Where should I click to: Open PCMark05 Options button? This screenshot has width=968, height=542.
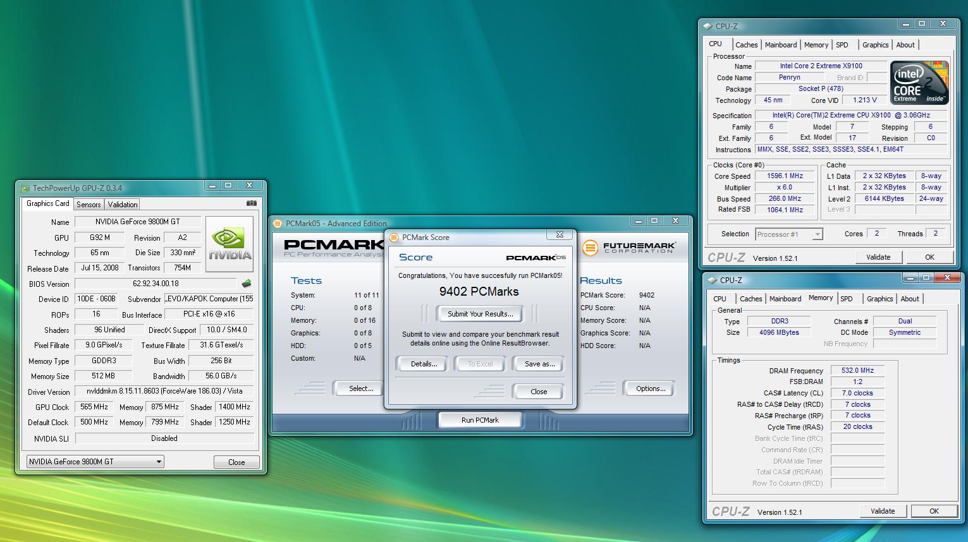click(650, 388)
